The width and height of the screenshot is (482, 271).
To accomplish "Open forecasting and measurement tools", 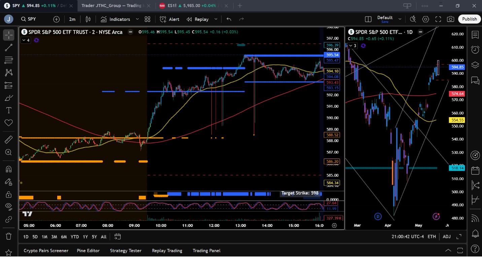I will click(9, 85).
